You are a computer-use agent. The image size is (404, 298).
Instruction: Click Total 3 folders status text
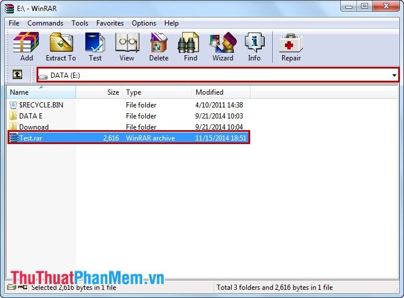275,287
